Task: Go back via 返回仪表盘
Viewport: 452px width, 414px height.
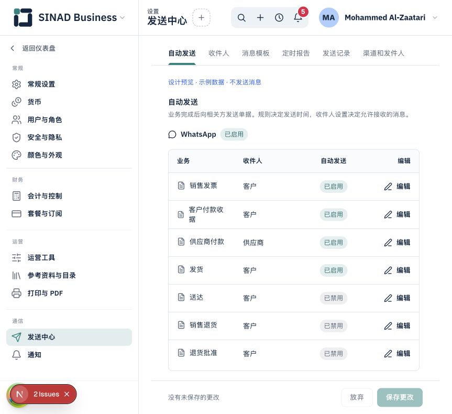Action: pos(33,48)
